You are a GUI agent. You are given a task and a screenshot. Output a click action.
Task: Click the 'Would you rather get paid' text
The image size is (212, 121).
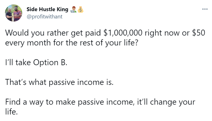[x=53, y=33]
